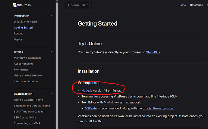The width and height of the screenshot is (208, 129).
Task: Click the 'Terminal for accessing VitePress' bullet
Action: [x=129, y=97]
